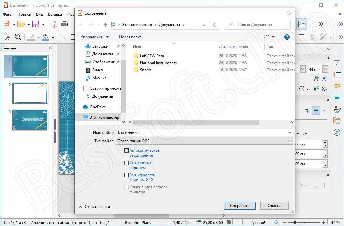The width and height of the screenshot is (344, 226).
Task: Enable Сохранить с паролем option
Action: point(126,163)
